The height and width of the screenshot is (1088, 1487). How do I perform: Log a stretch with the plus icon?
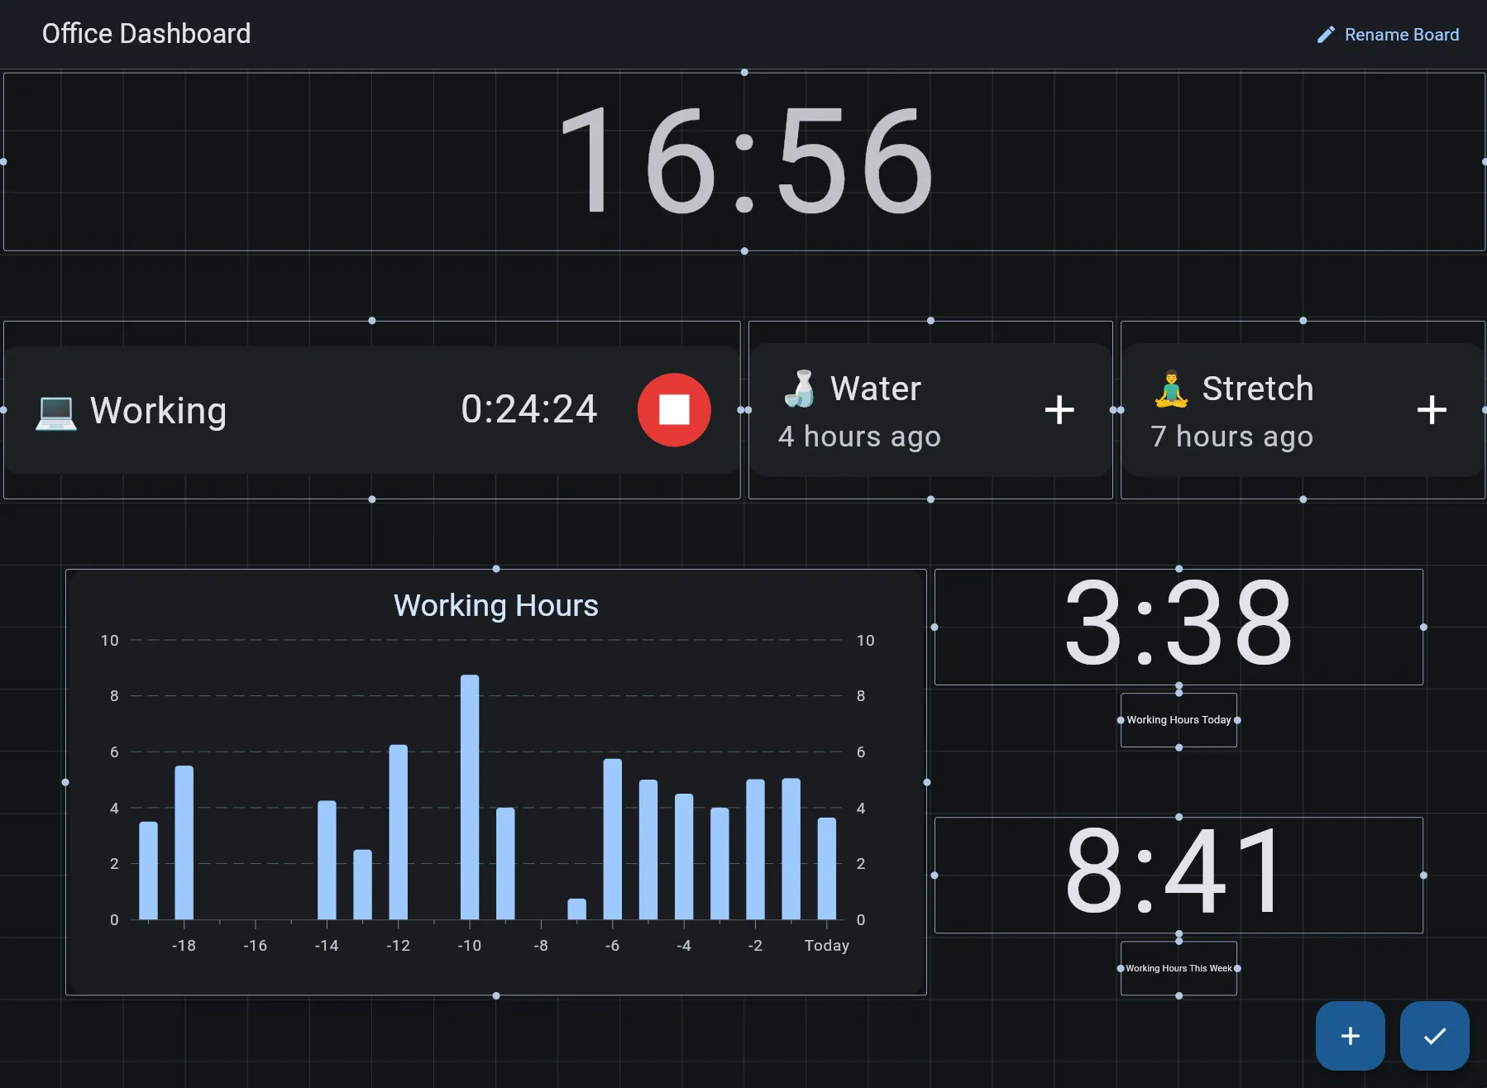click(1432, 409)
